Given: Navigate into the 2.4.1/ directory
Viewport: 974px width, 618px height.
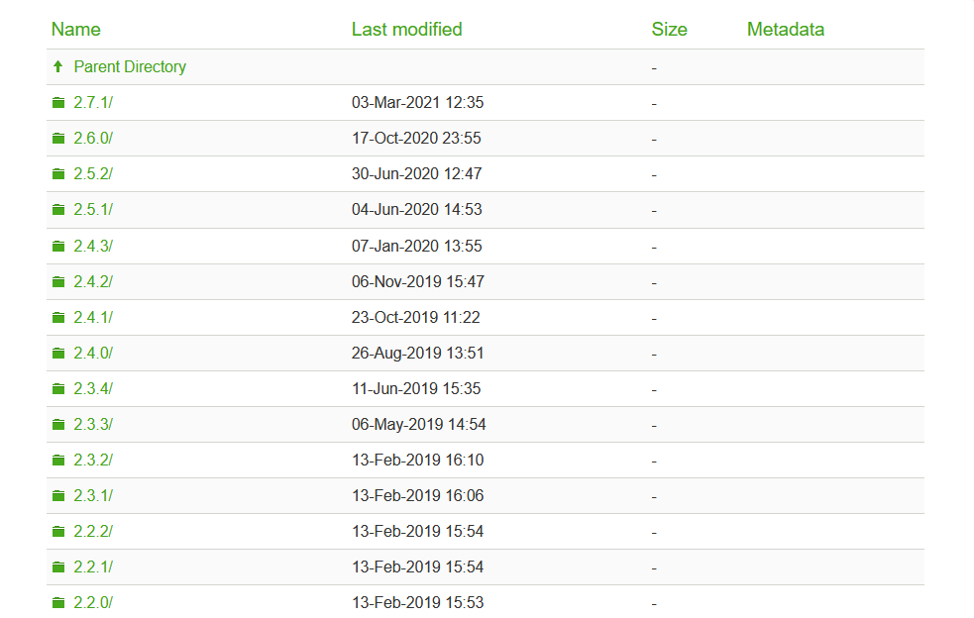Looking at the screenshot, I should (93, 318).
